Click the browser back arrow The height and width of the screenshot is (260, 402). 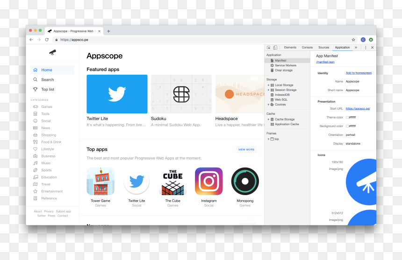[31, 40]
